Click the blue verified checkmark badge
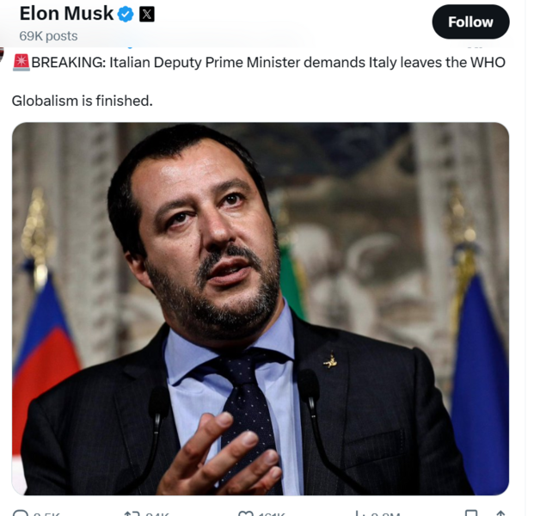The width and height of the screenshot is (534, 516). pyautogui.click(x=126, y=14)
